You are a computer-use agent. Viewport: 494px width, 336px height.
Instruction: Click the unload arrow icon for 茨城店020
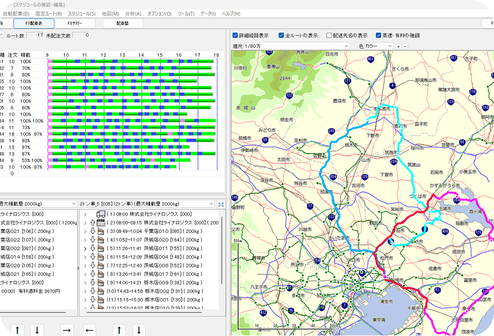(93, 240)
